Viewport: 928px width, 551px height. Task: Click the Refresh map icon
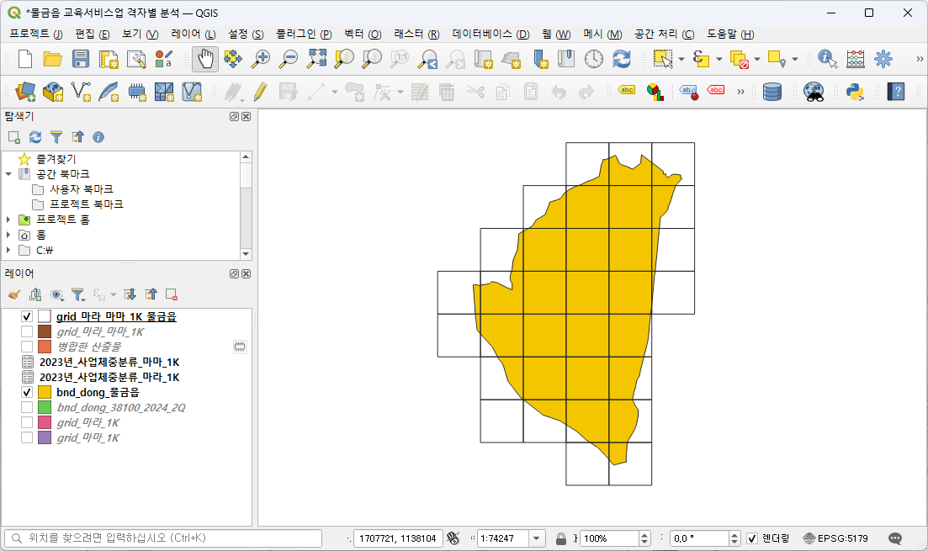(x=622, y=59)
